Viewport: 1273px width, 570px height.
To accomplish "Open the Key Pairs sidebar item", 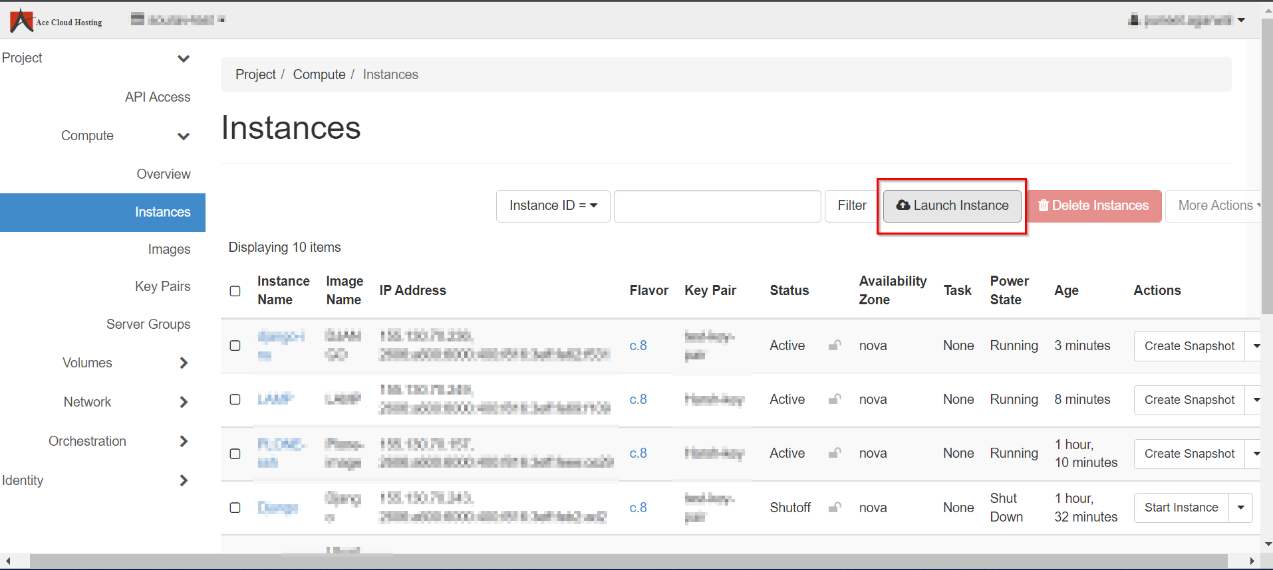I will click(x=162, y=286).
